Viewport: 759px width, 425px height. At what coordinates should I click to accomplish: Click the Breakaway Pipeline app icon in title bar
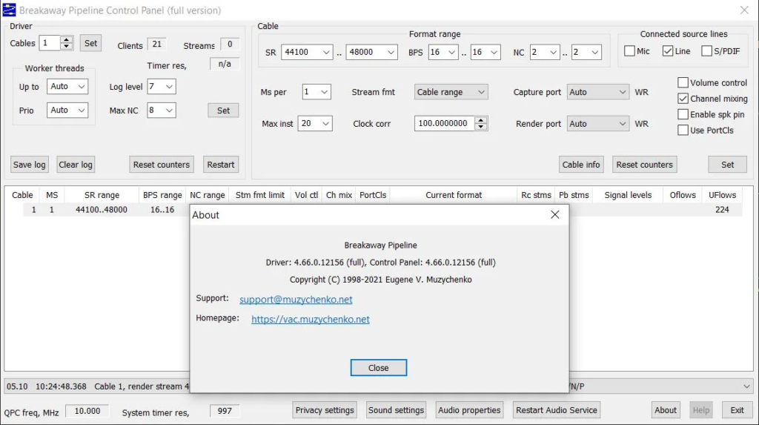click(9, 10)
